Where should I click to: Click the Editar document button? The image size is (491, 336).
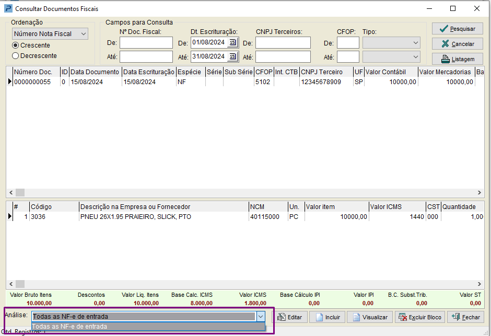pos(290,317)
